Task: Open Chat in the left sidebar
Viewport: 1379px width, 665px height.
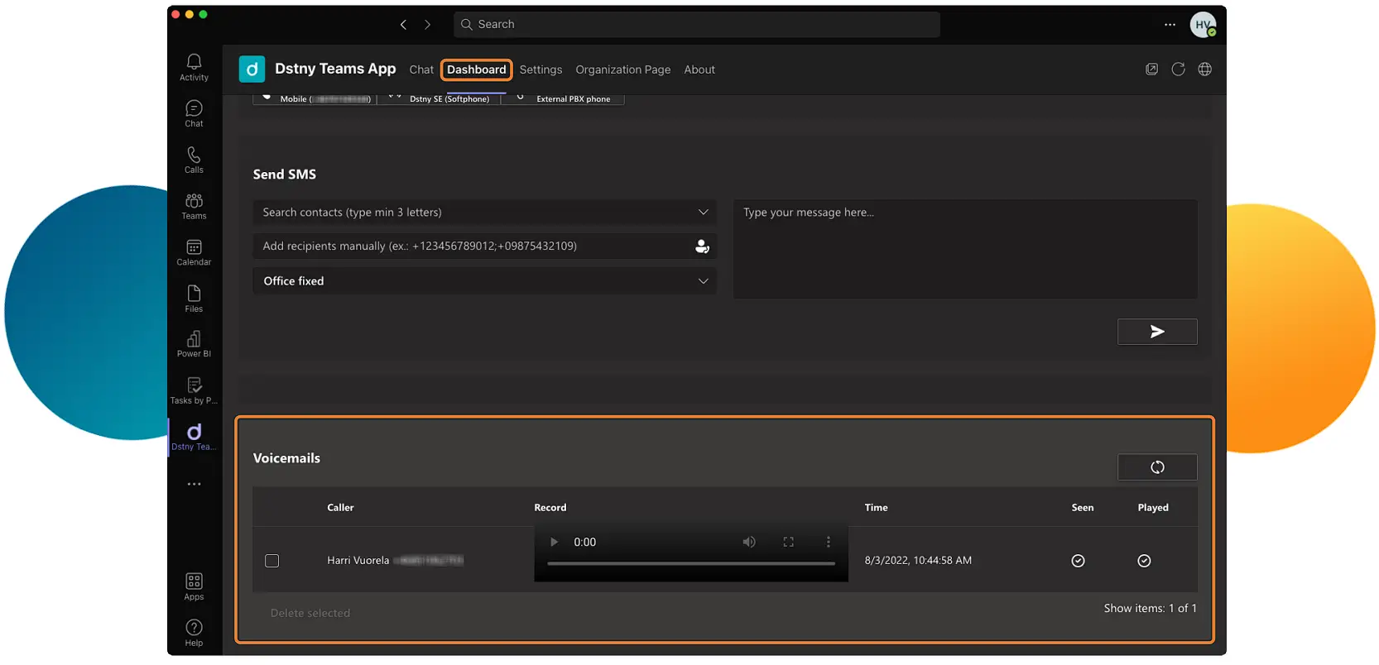Action: (194, 113)
